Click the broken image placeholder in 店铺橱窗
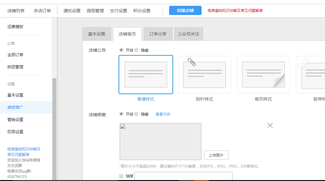The height and width of the screenshot is (181, 325). pyautogui.click(x=160, y=142)
